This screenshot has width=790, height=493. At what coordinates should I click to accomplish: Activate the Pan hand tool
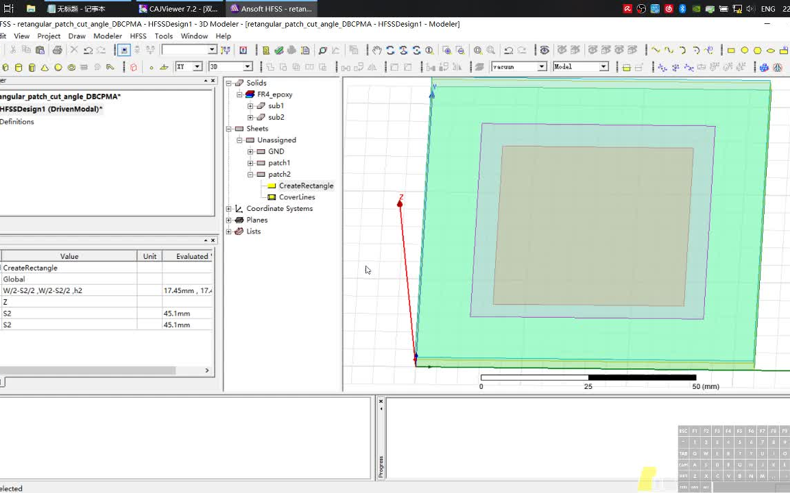point(376,50)
